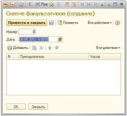127x116 pixels.
Task: Open the calculator icon
Action: (67, 4)
